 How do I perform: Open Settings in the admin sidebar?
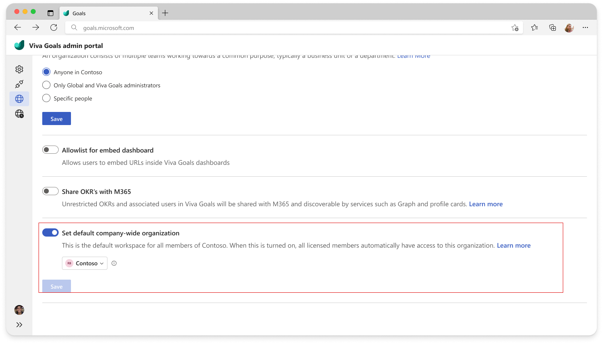click(x=19, y=69)
